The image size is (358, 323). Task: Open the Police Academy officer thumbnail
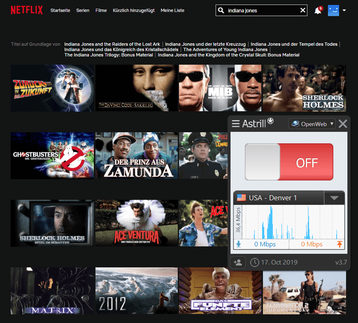(203, 156)
